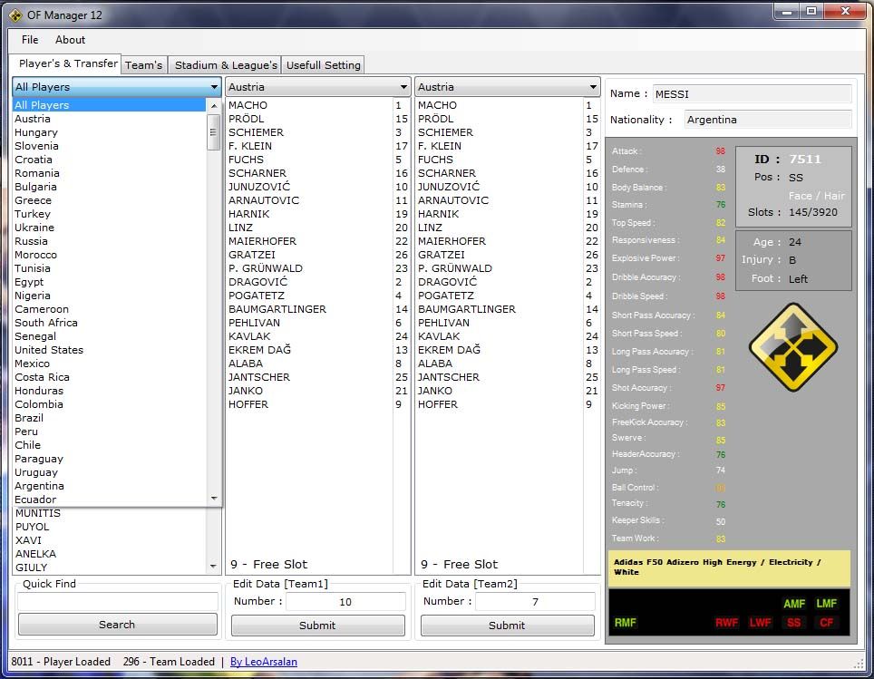Click the green RMF position indicator
This screenshot has width=874, height=679.
[x=626, y=623]
